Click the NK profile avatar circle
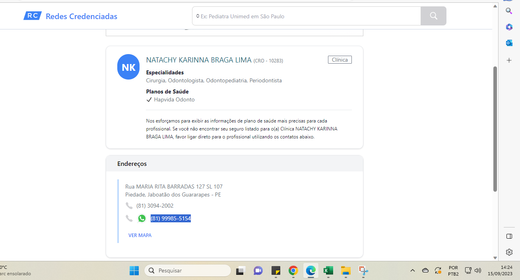This screenshot has height=280, width=520. click(x=128, y=67)
